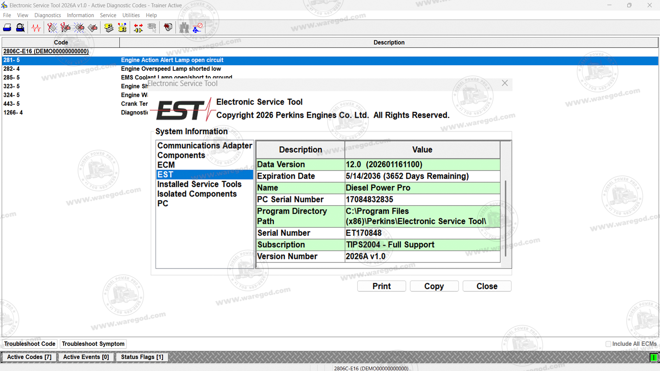The image size is (660, 371).
Task: Click the Value column header in dialog
Action: [x=422, y=150]
